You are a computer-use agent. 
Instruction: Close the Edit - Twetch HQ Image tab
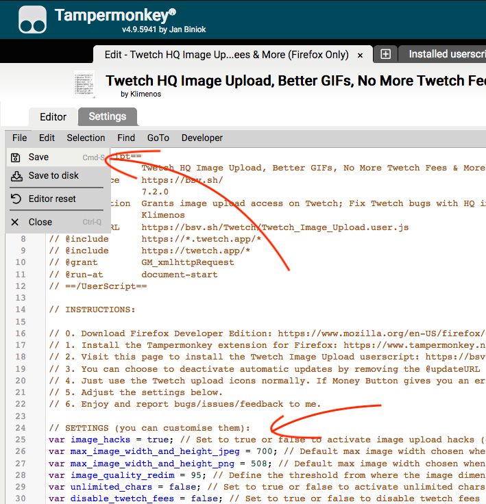[360, 55]
